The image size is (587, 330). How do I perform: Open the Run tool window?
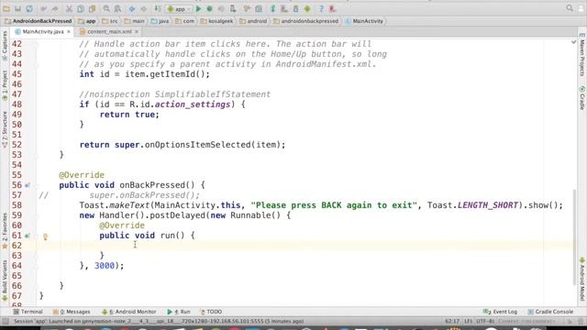pos(179,312)
